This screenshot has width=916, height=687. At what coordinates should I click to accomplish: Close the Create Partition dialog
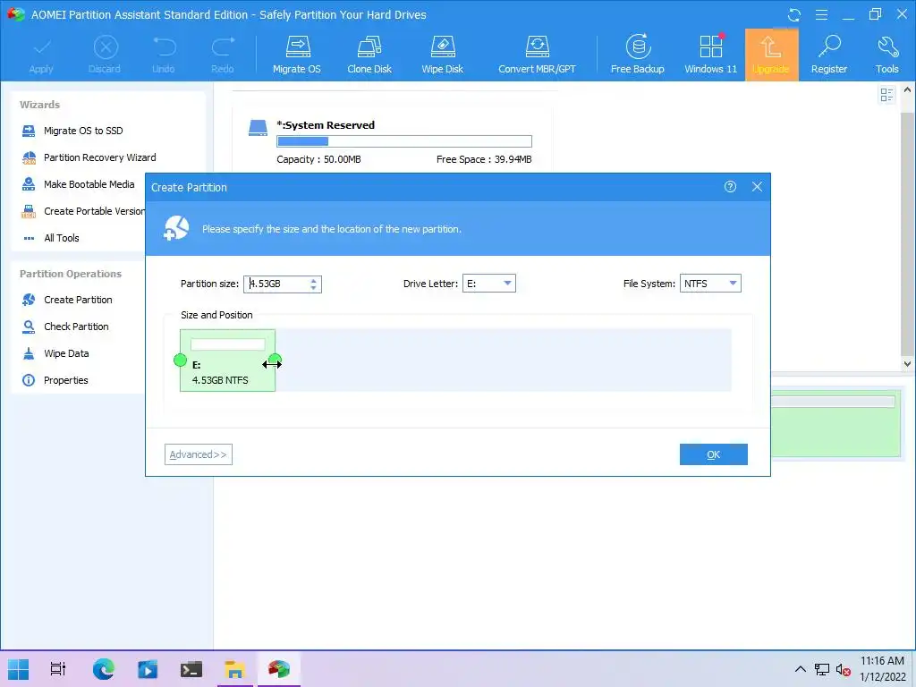click(x=757, y=186)
